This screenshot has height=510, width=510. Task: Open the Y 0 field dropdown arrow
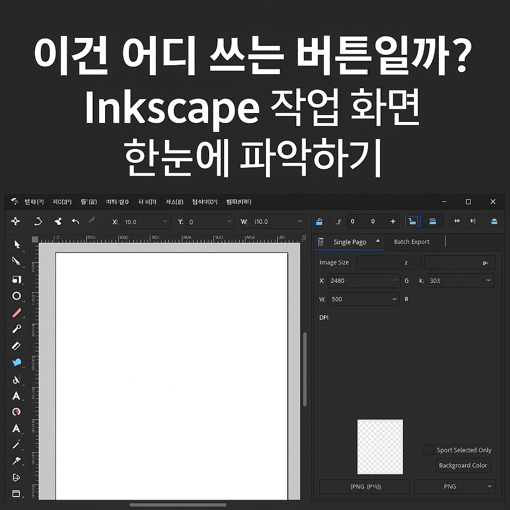[x=229, y=222]
